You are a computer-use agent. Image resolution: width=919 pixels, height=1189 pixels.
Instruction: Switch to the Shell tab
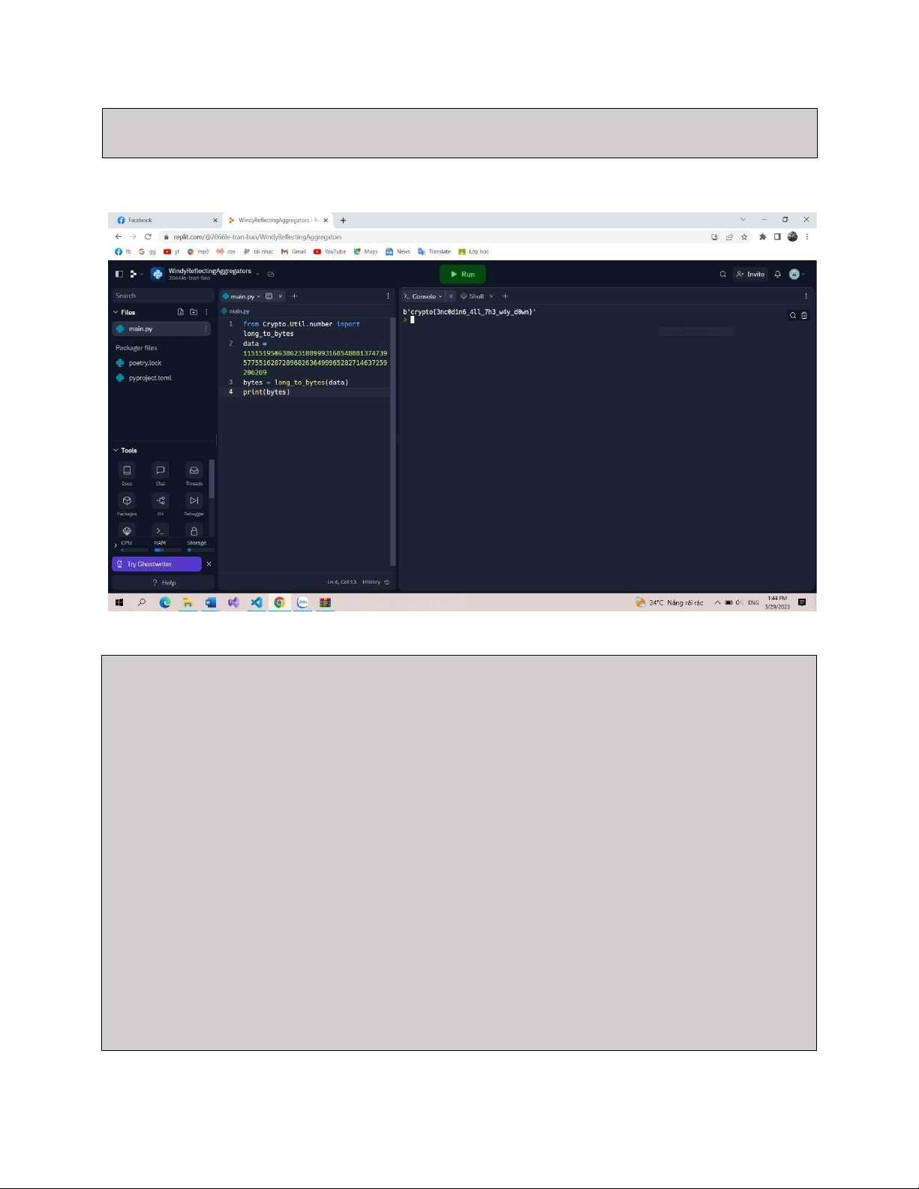tap(473, 296)
